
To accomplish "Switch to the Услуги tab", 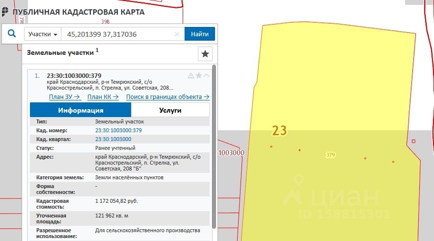I will click(x=170, y=110).
